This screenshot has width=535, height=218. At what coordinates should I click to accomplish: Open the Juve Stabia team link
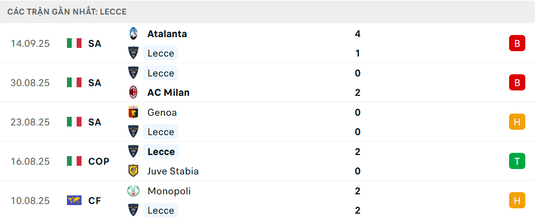coord(173,171)
